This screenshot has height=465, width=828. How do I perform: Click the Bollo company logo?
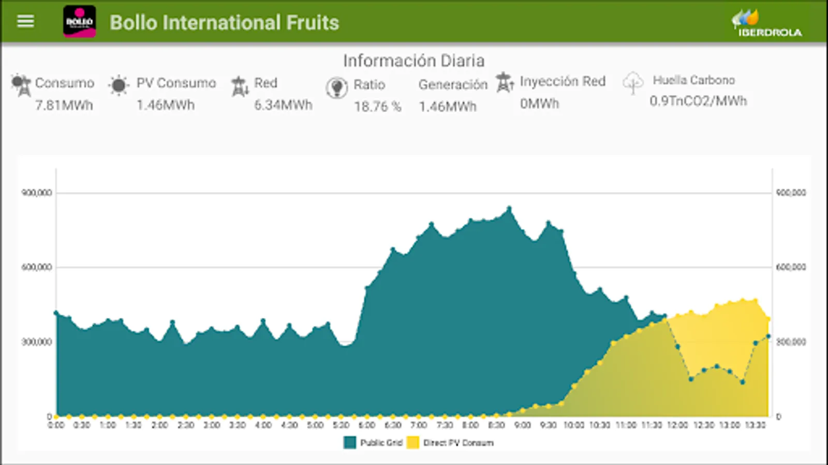(79, 22)
